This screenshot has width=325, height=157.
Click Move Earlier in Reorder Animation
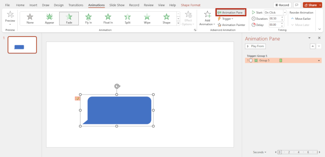tap(301, 19)
